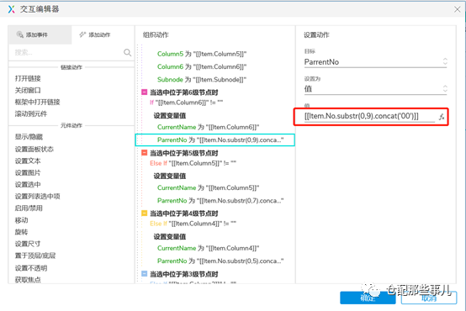
Task: Select the 设置列表选中项 action
Action: [38, 197]
